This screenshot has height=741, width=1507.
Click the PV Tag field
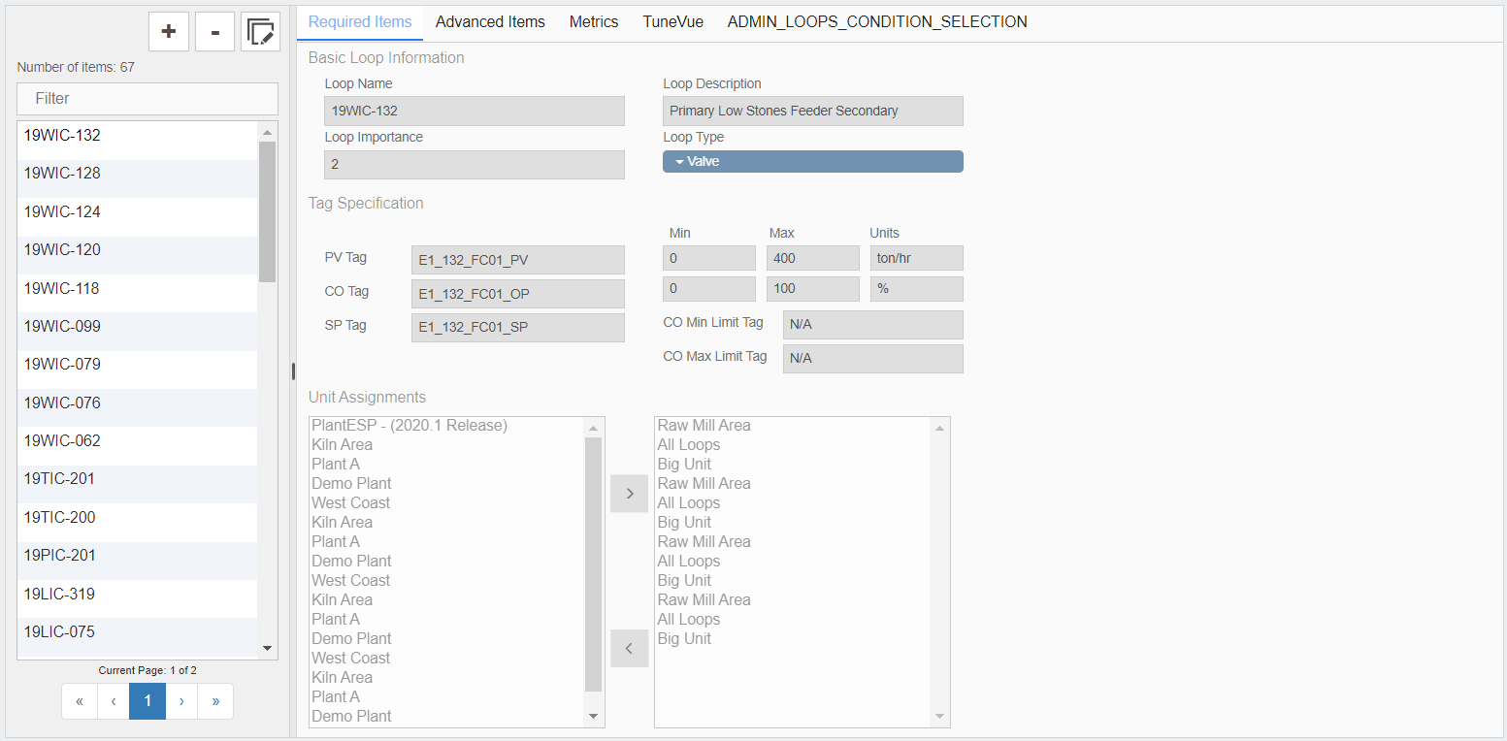(518, 260)
